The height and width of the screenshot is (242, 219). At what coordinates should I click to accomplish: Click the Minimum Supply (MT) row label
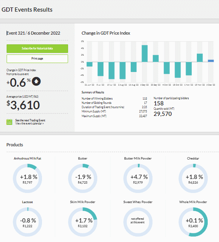(x=94, y=111)
